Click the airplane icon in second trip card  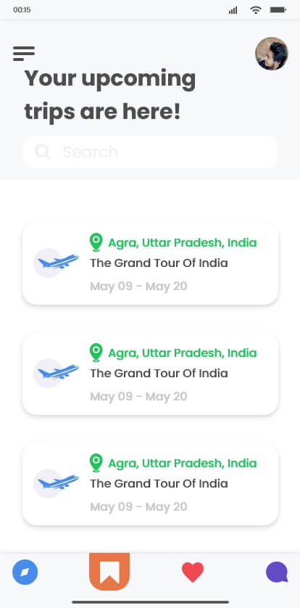[58, 372]
